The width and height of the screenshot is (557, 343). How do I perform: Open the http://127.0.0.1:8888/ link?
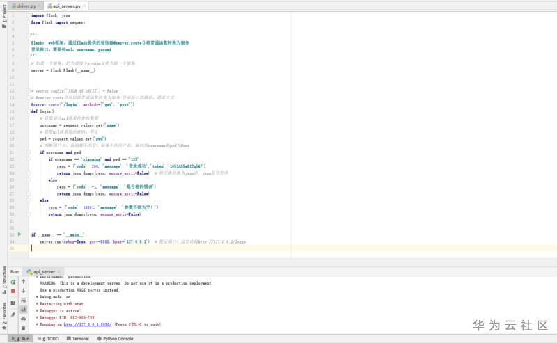point(88,324)
